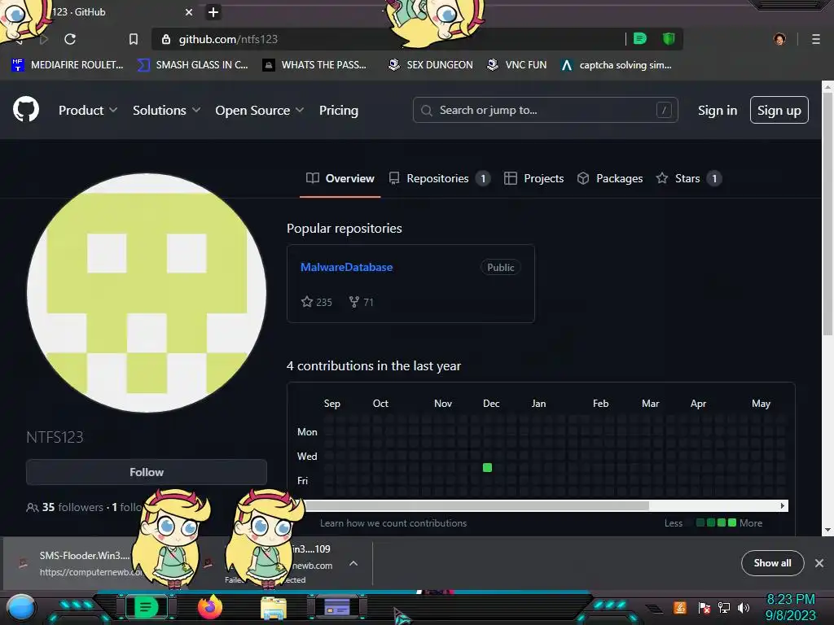Expand the Product menu
The height and width of the screenshot is (625, 834).
pyautogui.click(x=88, y=111)
